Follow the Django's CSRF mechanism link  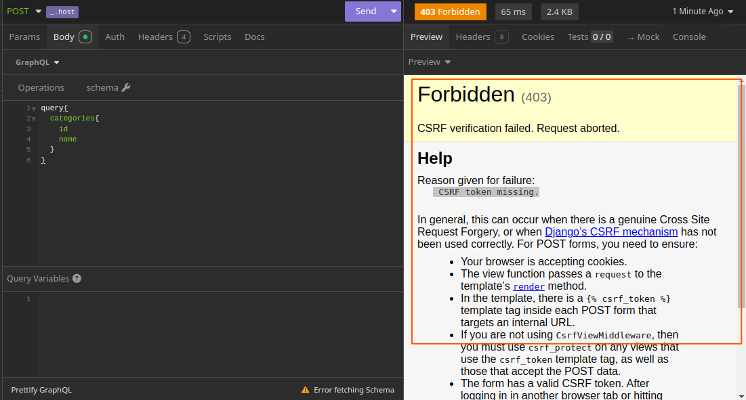611,231
